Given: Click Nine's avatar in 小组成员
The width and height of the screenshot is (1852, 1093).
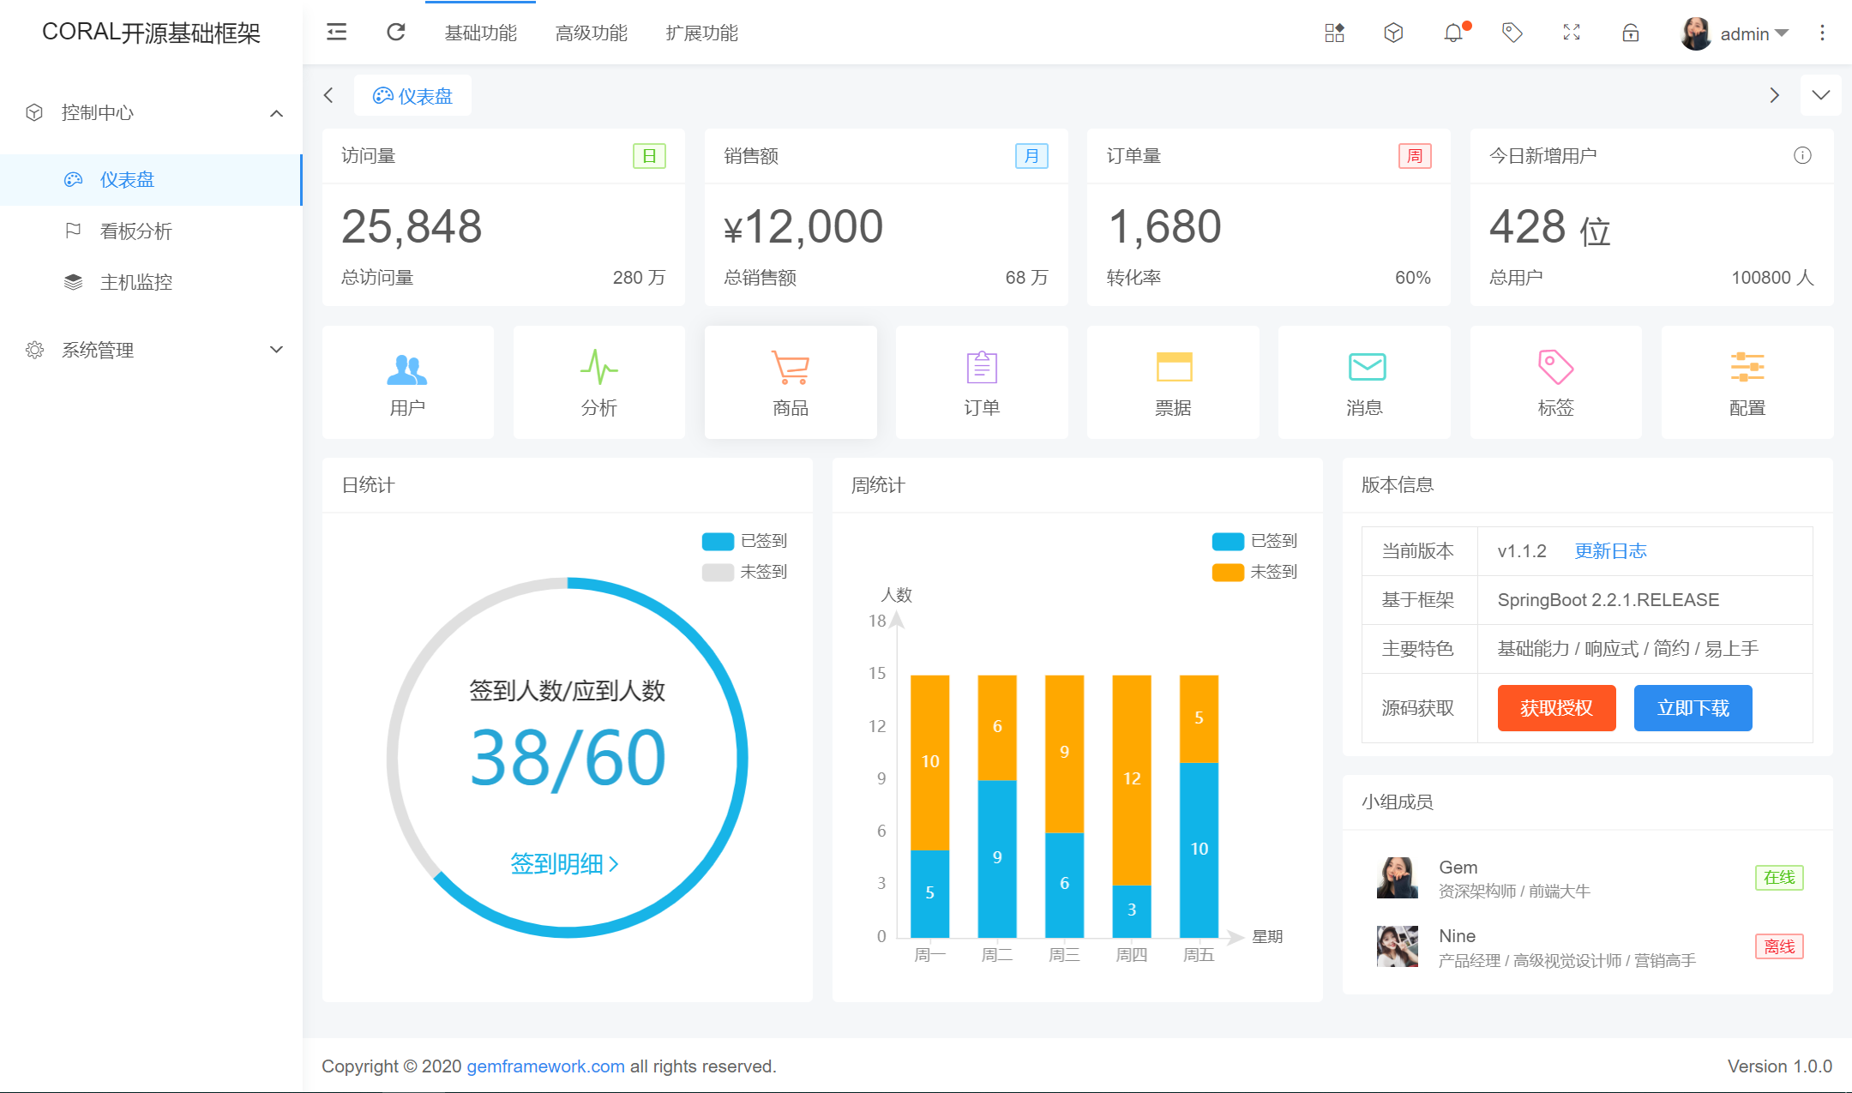Looking at the screenshot, I should point(1398,946).
